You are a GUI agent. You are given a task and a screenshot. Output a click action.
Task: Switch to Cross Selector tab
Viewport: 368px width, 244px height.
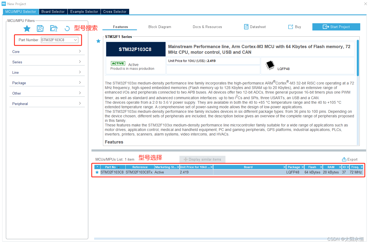pyautogui.click(x=115, y=11)
